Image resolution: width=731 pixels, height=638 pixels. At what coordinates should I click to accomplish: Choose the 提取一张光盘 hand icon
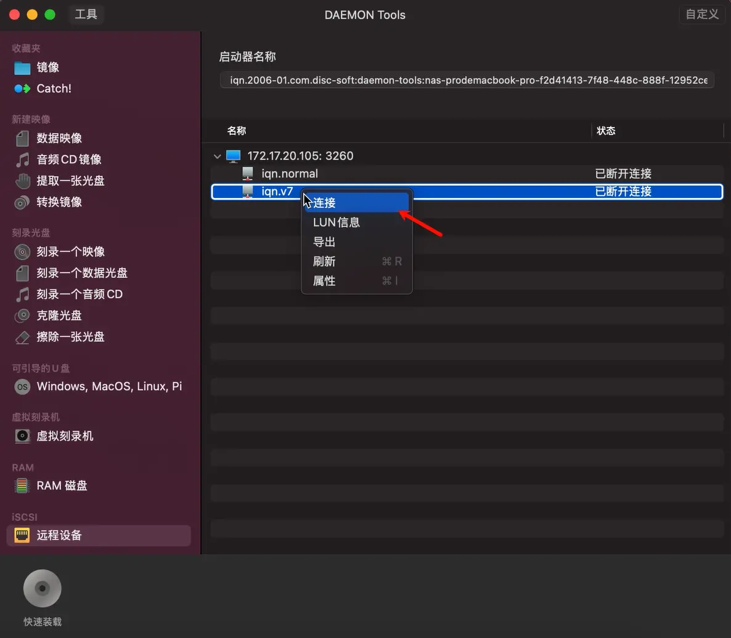click(x=22, y=181)
